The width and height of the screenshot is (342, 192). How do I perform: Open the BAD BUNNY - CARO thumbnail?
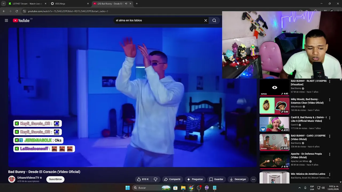274,142
